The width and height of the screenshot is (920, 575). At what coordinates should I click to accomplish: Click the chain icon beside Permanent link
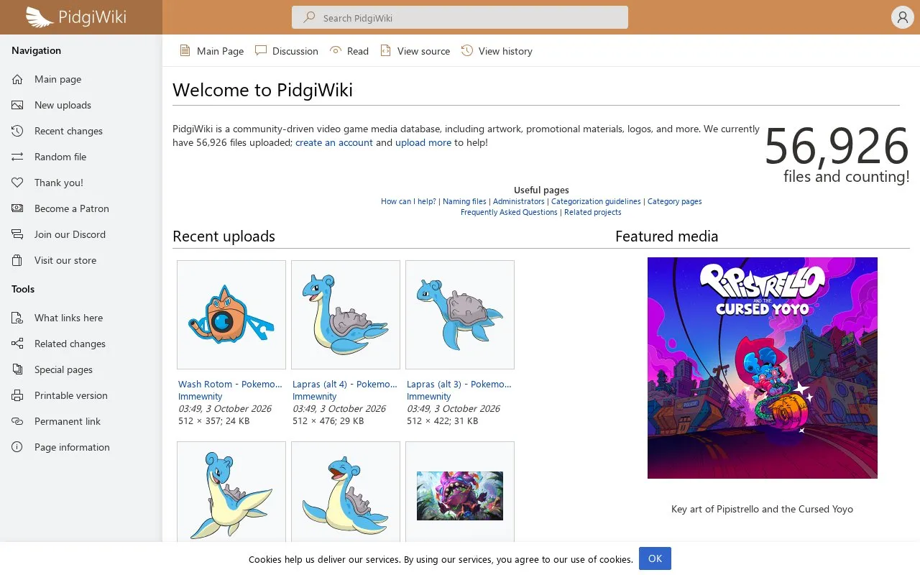(x=17, y=421)
